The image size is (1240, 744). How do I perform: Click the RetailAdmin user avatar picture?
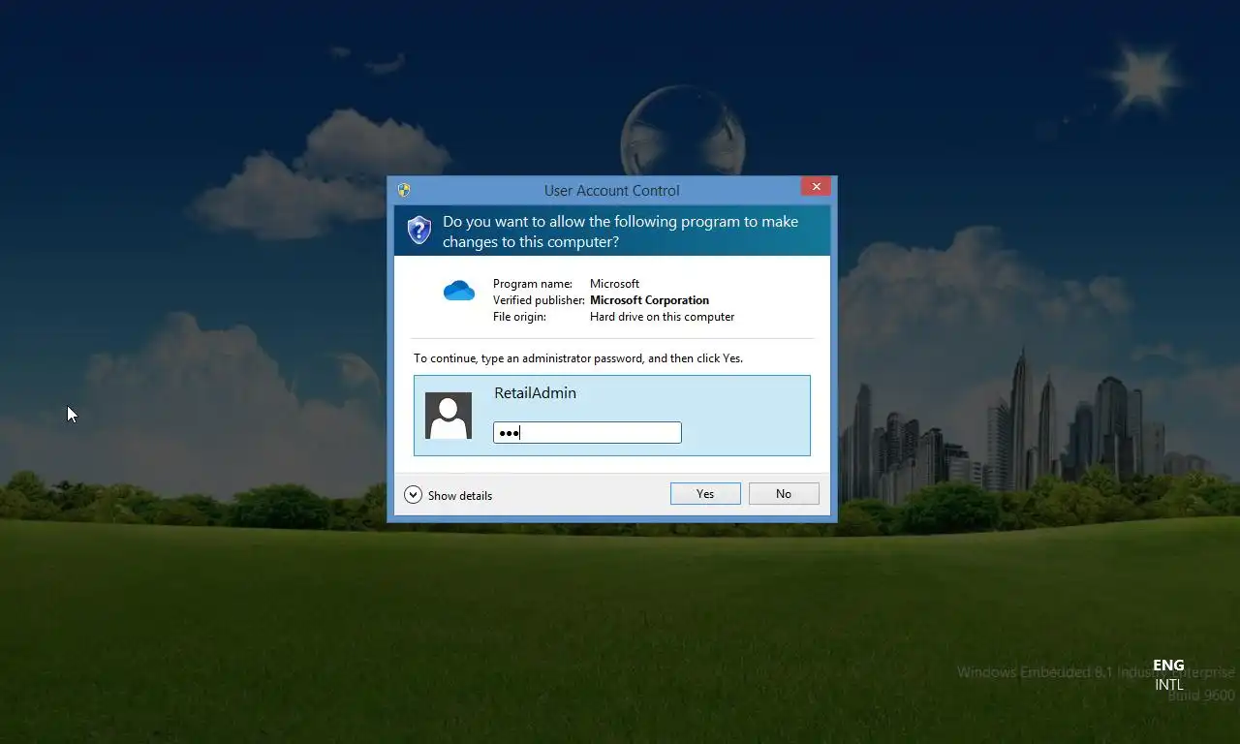[x=449, y=416]
